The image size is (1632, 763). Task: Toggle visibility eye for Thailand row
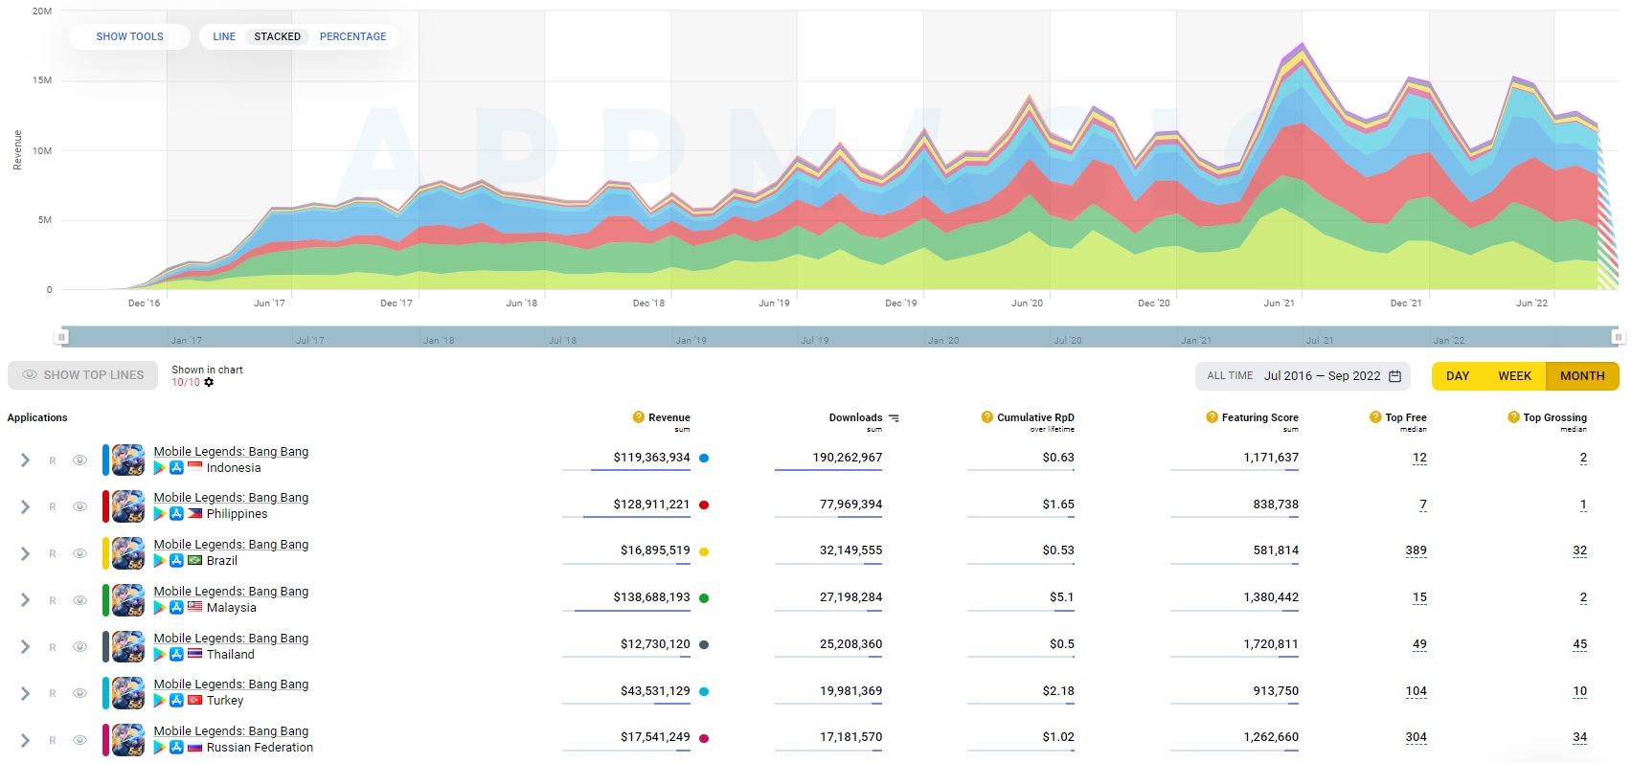coord(80,647)
